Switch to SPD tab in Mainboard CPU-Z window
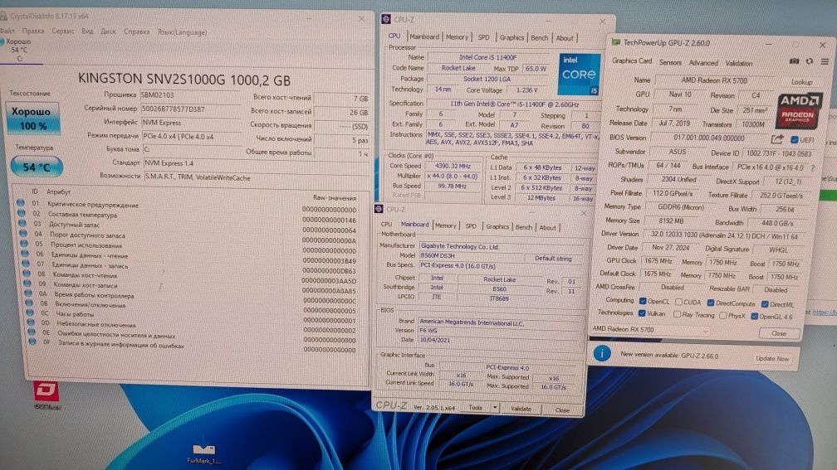This screenshot has height=470, width=837. point(470,226)
